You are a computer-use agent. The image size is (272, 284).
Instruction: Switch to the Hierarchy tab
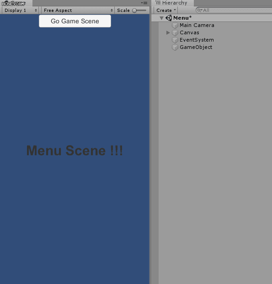coord(172,3)
